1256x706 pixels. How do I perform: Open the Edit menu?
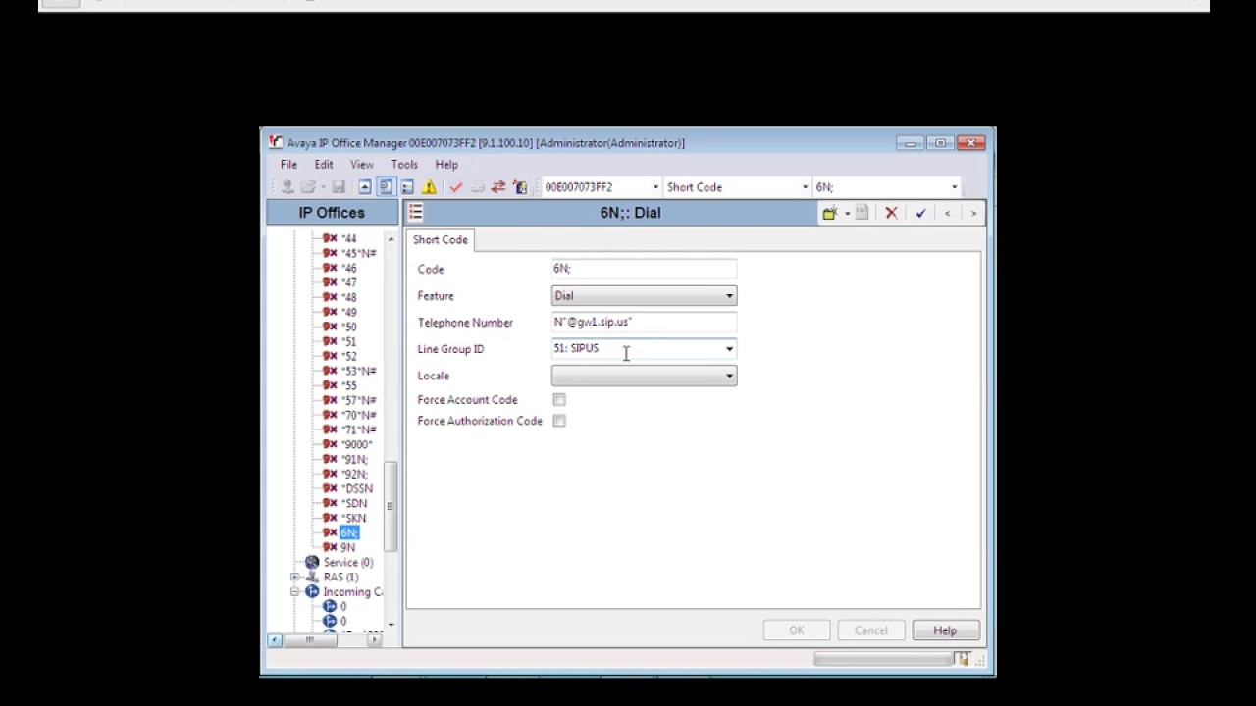(x=324, y=165)
